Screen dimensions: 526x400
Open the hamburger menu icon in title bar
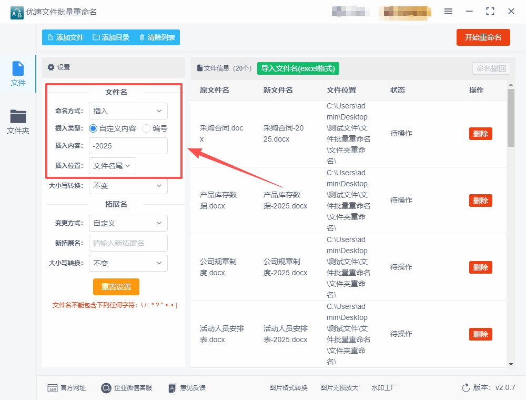448,11
